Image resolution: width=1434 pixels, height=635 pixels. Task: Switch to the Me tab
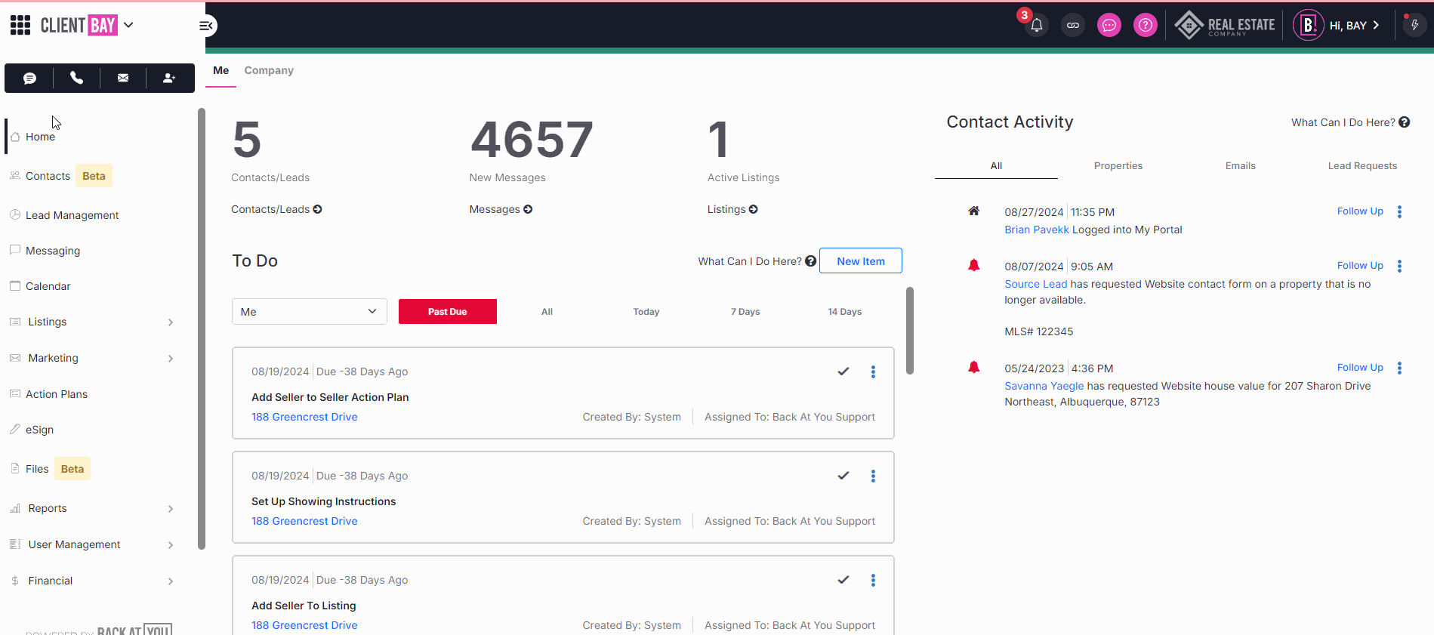[x=220, y=70]
